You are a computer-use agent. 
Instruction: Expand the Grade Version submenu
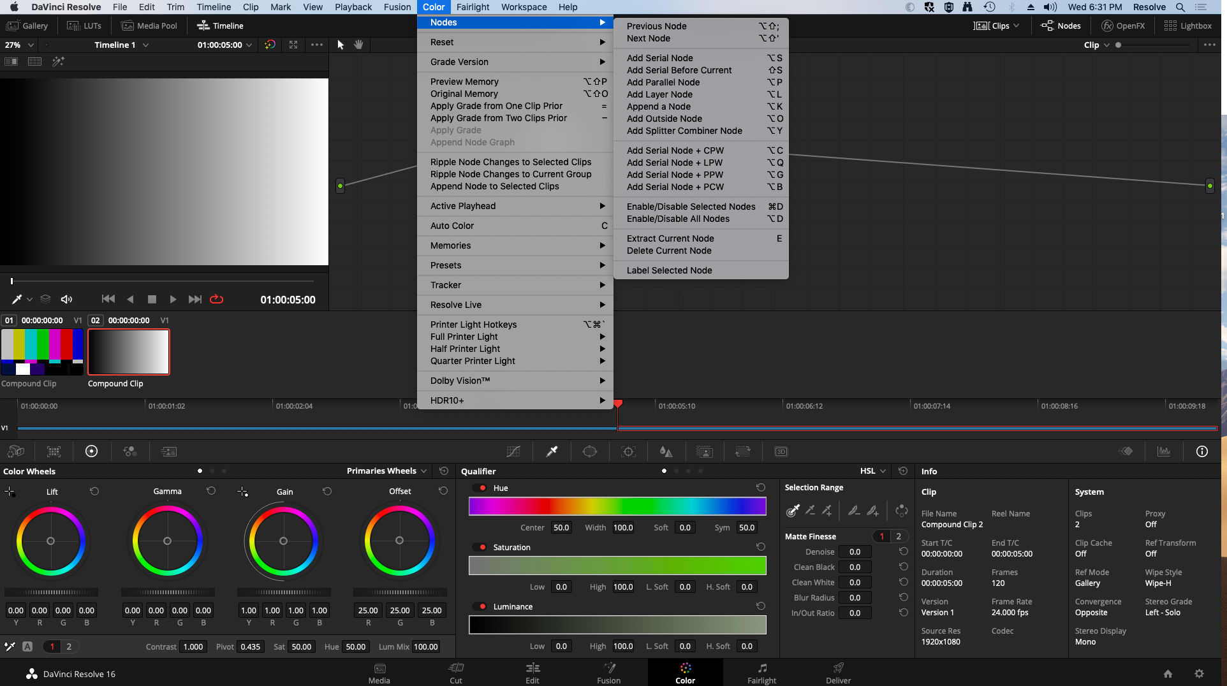515,62
